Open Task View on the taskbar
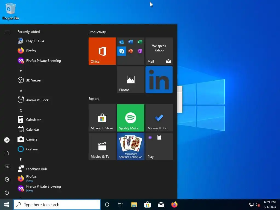Screen dimensions: 280x210 point(120,205)
